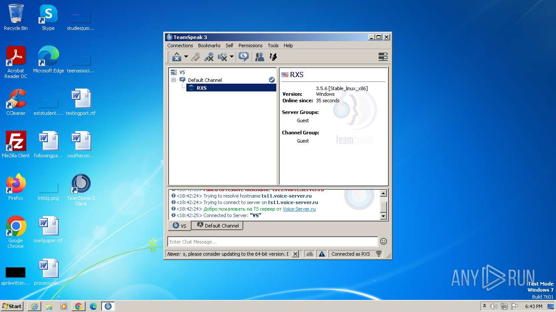Open the Permissions menu
Screen dimensions: 556x312
tap(250, 45)
